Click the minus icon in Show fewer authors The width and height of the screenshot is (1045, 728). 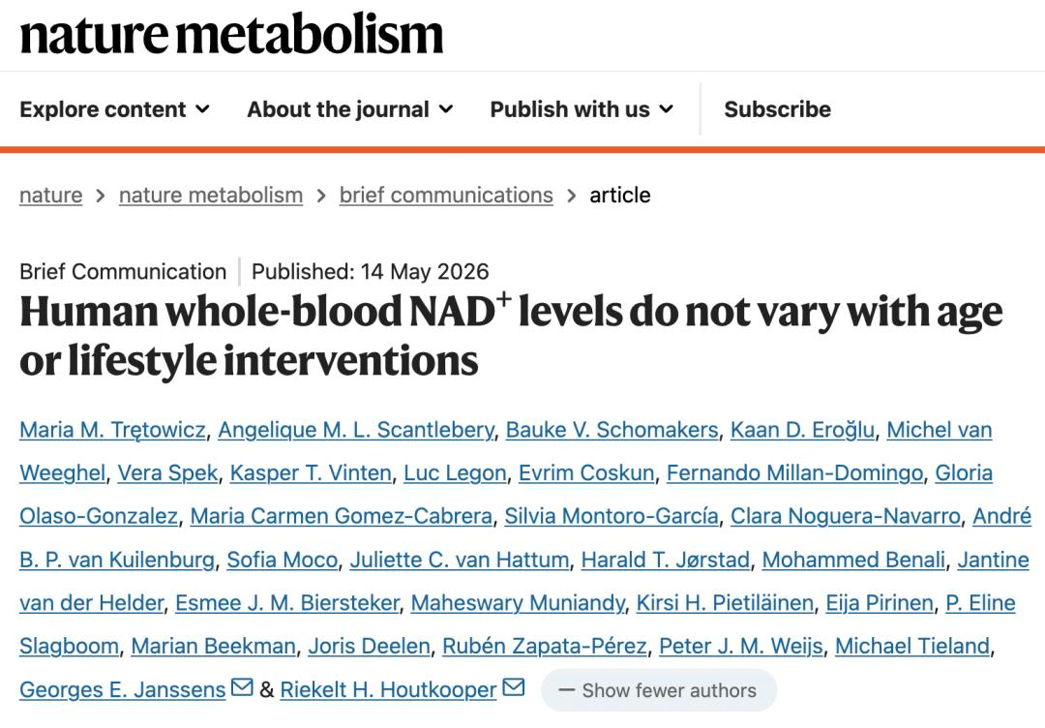pos(566,690)
